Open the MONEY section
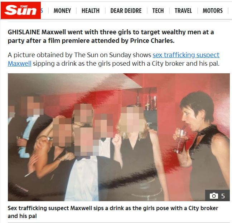Image resolution: width=232 pixels, height=223 pixels. (x=62, y=11)
